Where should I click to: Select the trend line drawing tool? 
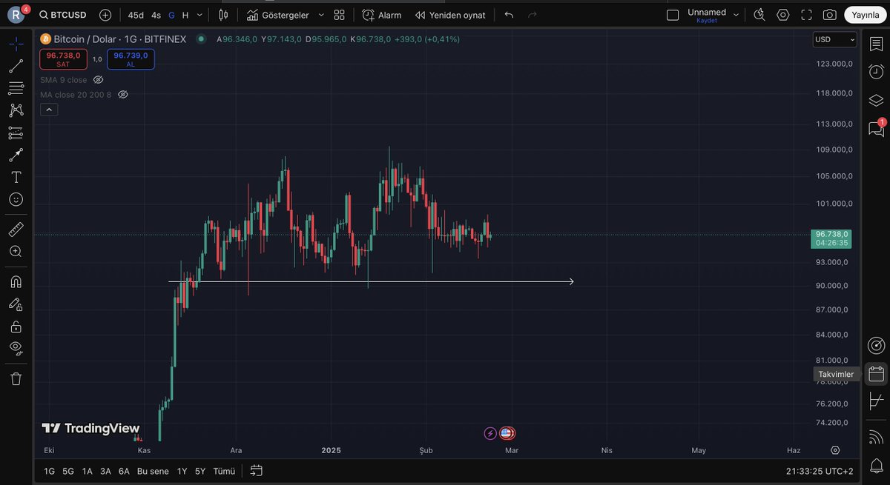(x=16, y=66)
